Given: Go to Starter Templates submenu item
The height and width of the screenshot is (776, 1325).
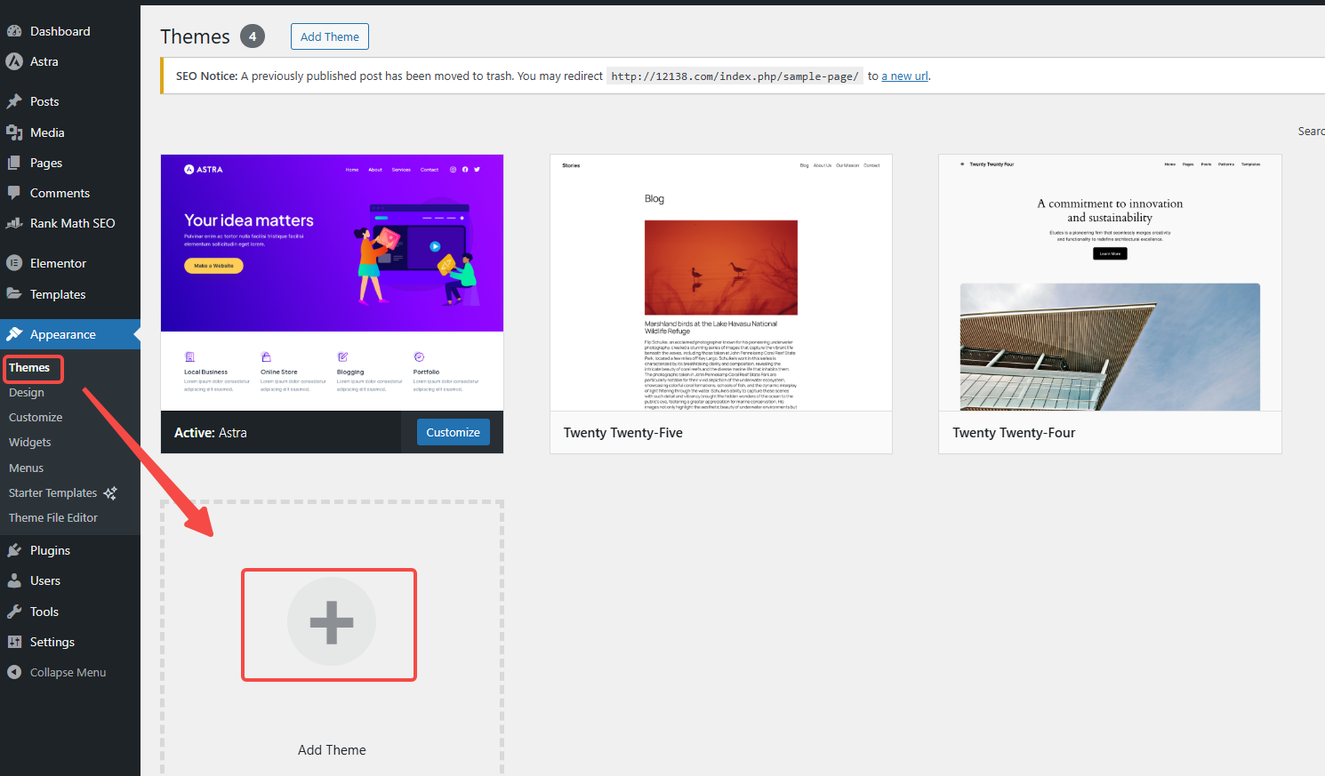Looking at the screenshot, I should click(x=53, y=492).
